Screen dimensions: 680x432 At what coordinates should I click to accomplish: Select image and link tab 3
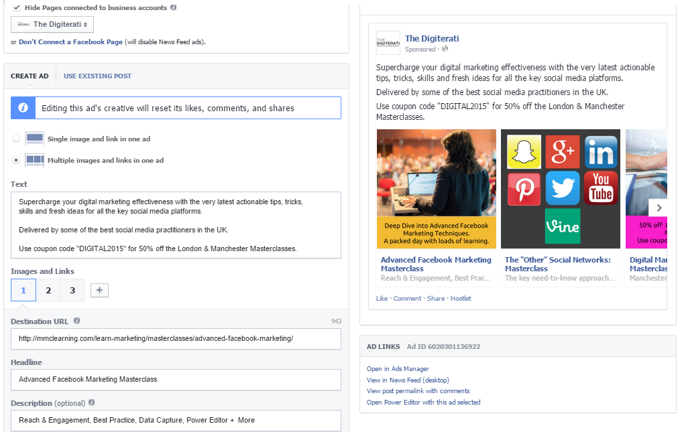coord(72,290)
